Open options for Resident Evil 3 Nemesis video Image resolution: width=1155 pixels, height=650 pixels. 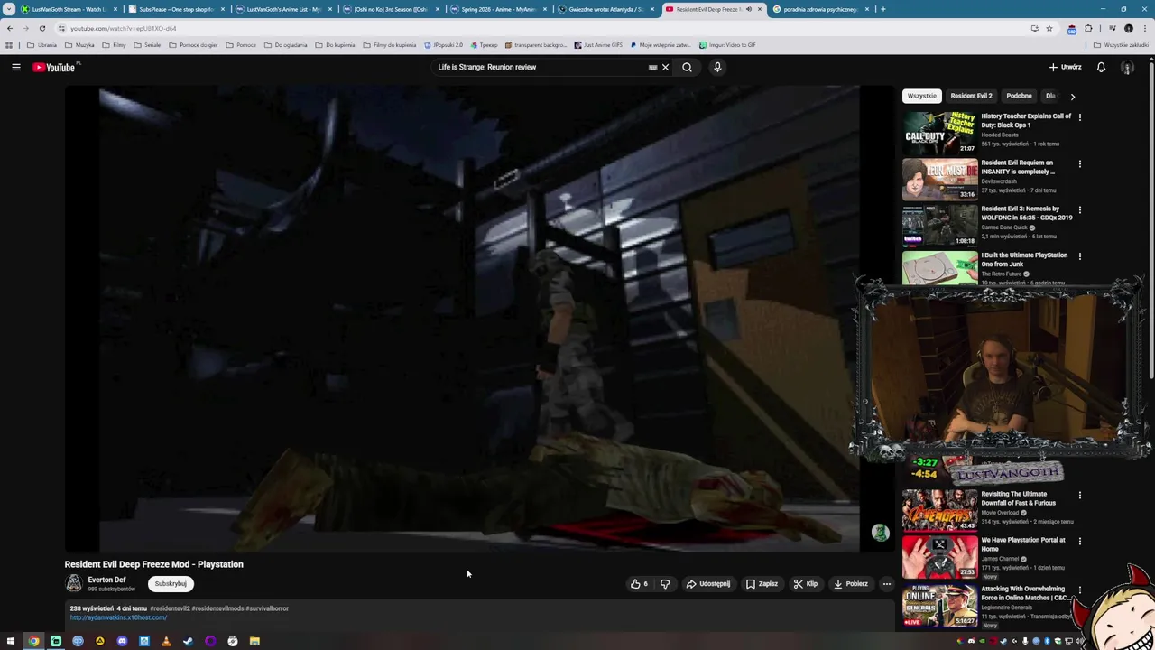pyautogui.click(x=1079, y=209)
